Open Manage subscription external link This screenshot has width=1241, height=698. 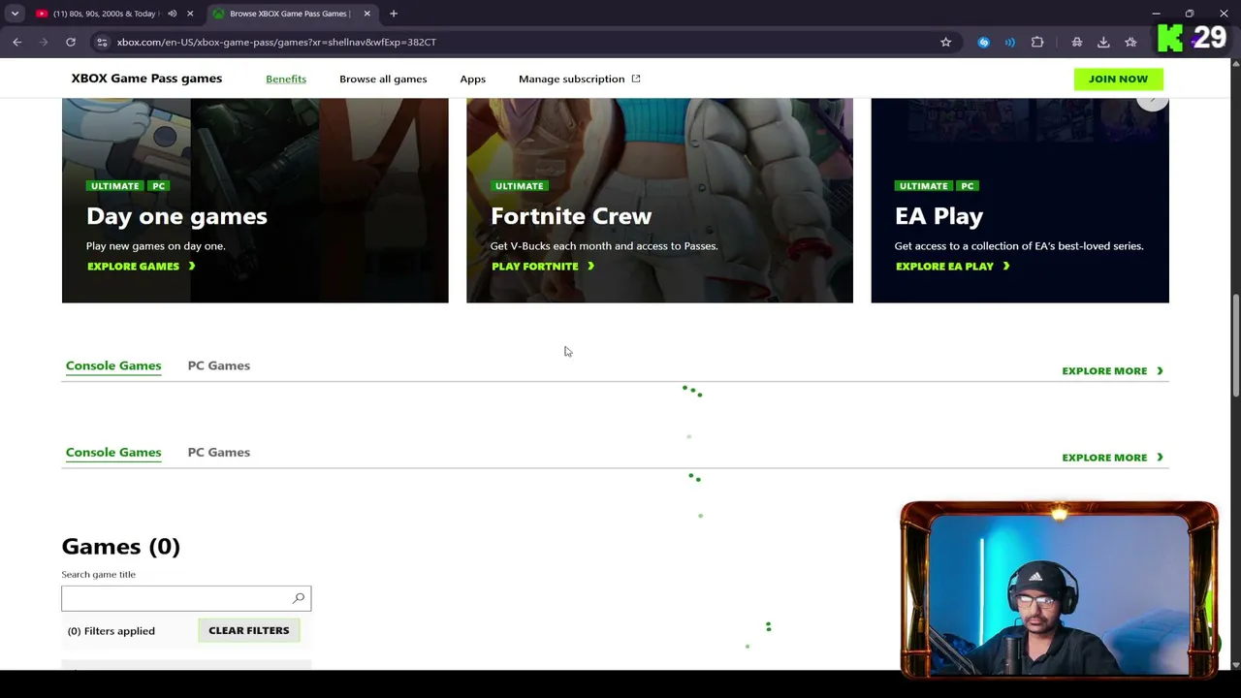pos(580,79)
